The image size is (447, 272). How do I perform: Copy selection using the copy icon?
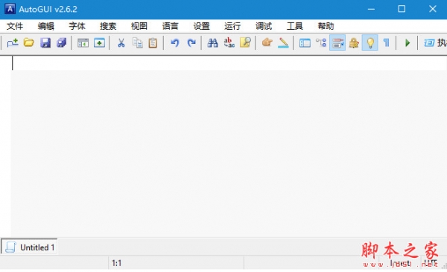[137, 42]
